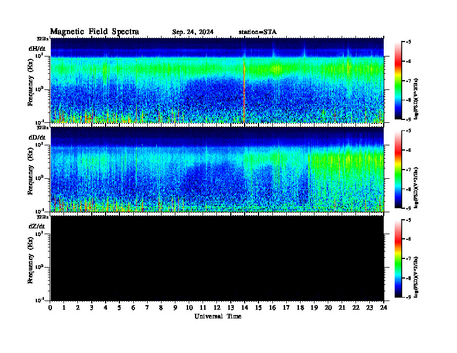Click the '-6' value on dZ/dt color scale
The height and width of the screenshot is (353, 457).
click(x=409, y=239)
